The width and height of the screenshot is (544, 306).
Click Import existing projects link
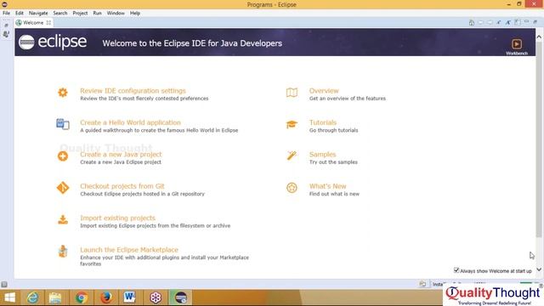click(117, 218)
